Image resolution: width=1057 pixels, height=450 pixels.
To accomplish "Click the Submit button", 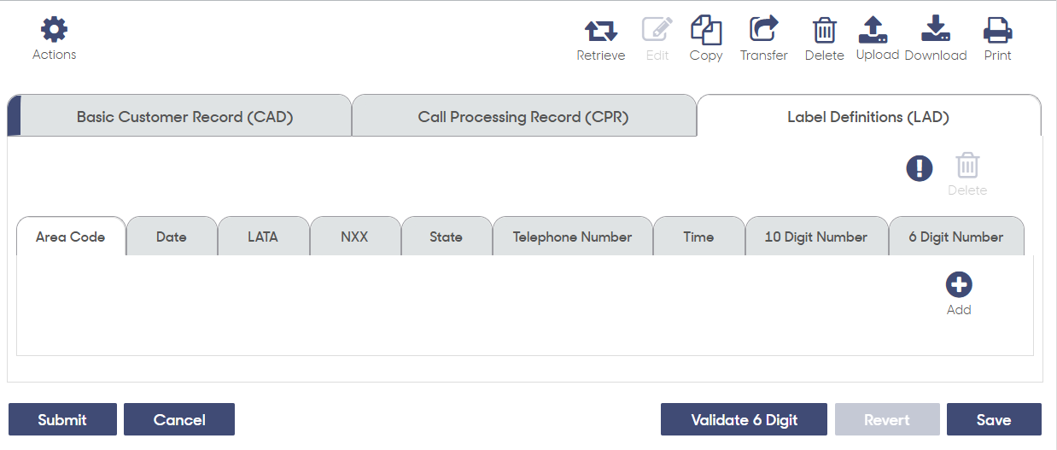I will (62, 419).
